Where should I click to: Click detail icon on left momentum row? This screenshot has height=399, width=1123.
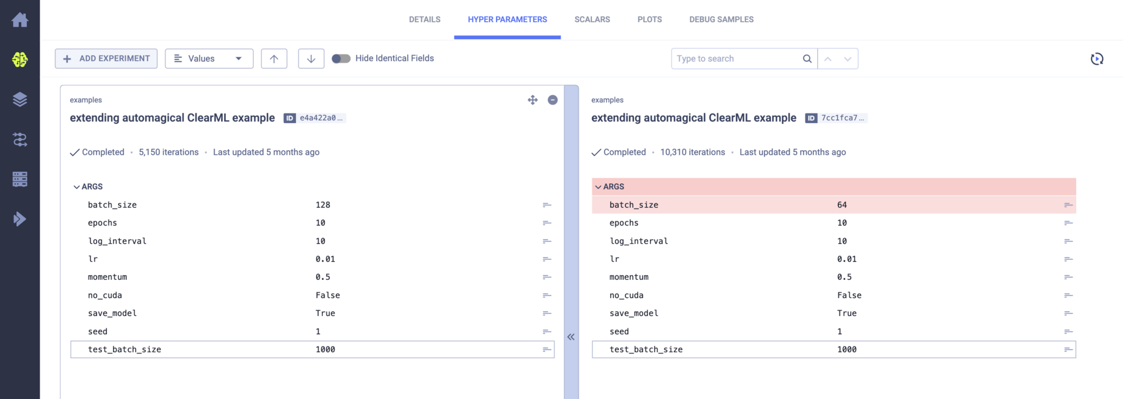547,277
